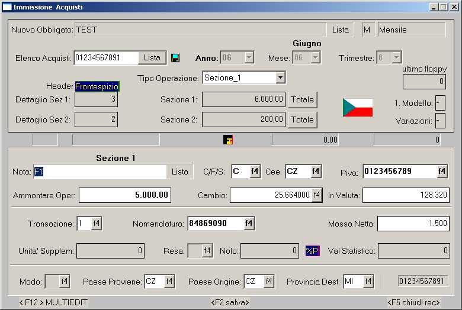462x310 pixels.
Task: Click the f4 button next to Modo
Action: [x=64, y=282]
